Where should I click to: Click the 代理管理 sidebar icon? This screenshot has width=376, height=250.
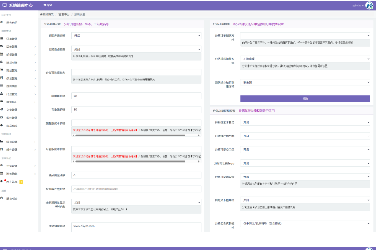[2, 94]
